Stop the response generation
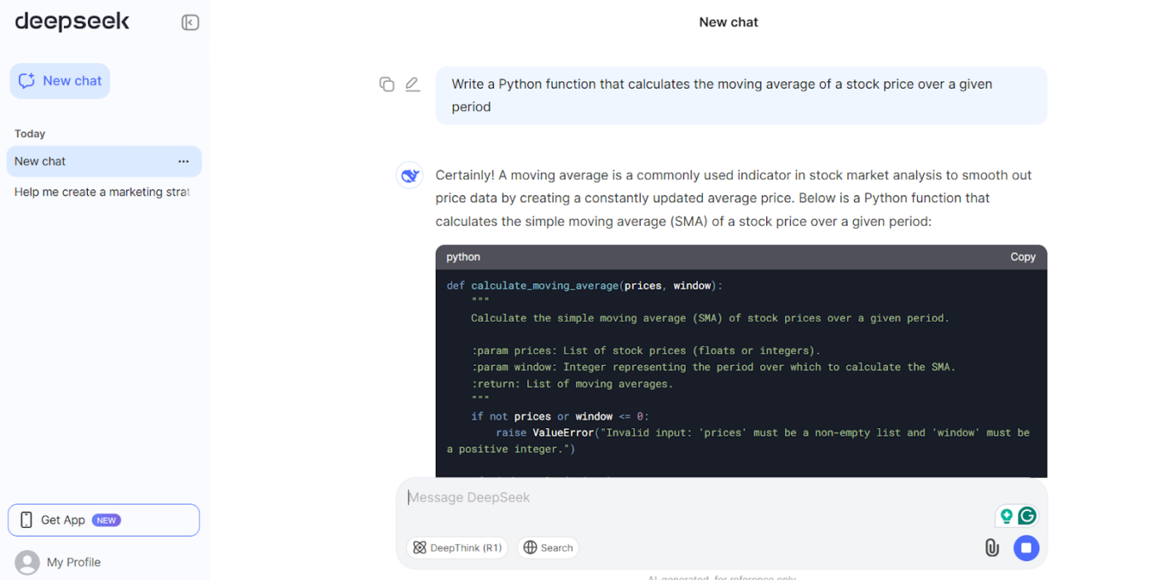Image resolution: width=1162 pixels, height=580 pixels. [1026, 548]
